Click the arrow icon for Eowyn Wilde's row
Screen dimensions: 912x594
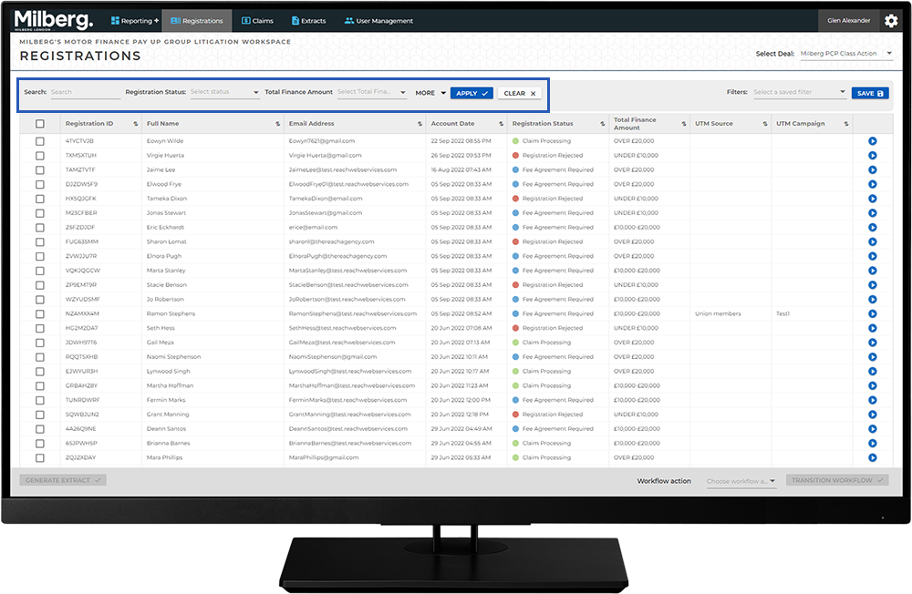click(x=872, y=141)
